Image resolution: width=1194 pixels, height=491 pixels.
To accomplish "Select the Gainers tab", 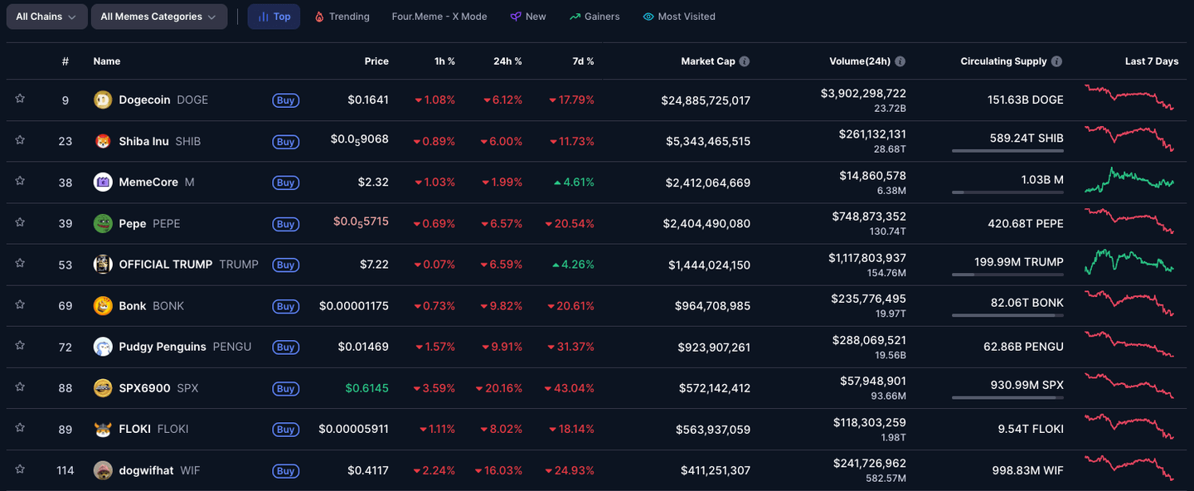I will point(595,17).
